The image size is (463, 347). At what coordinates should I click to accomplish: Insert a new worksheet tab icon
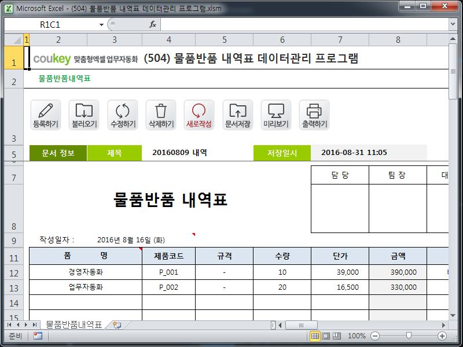[117, 325]
